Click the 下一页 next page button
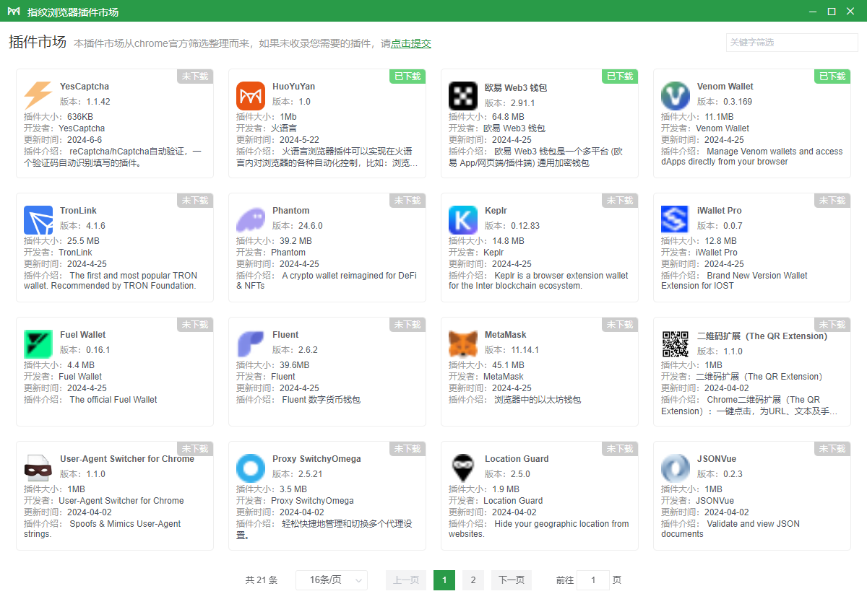This screenshot has height=599, width=867. click(x=512, y=580)
